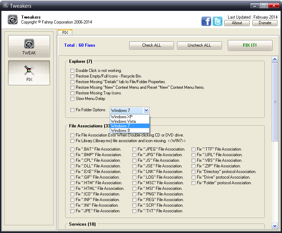Click Uncheck ALL button
The image size is (282, 233).
click(199, 45)
